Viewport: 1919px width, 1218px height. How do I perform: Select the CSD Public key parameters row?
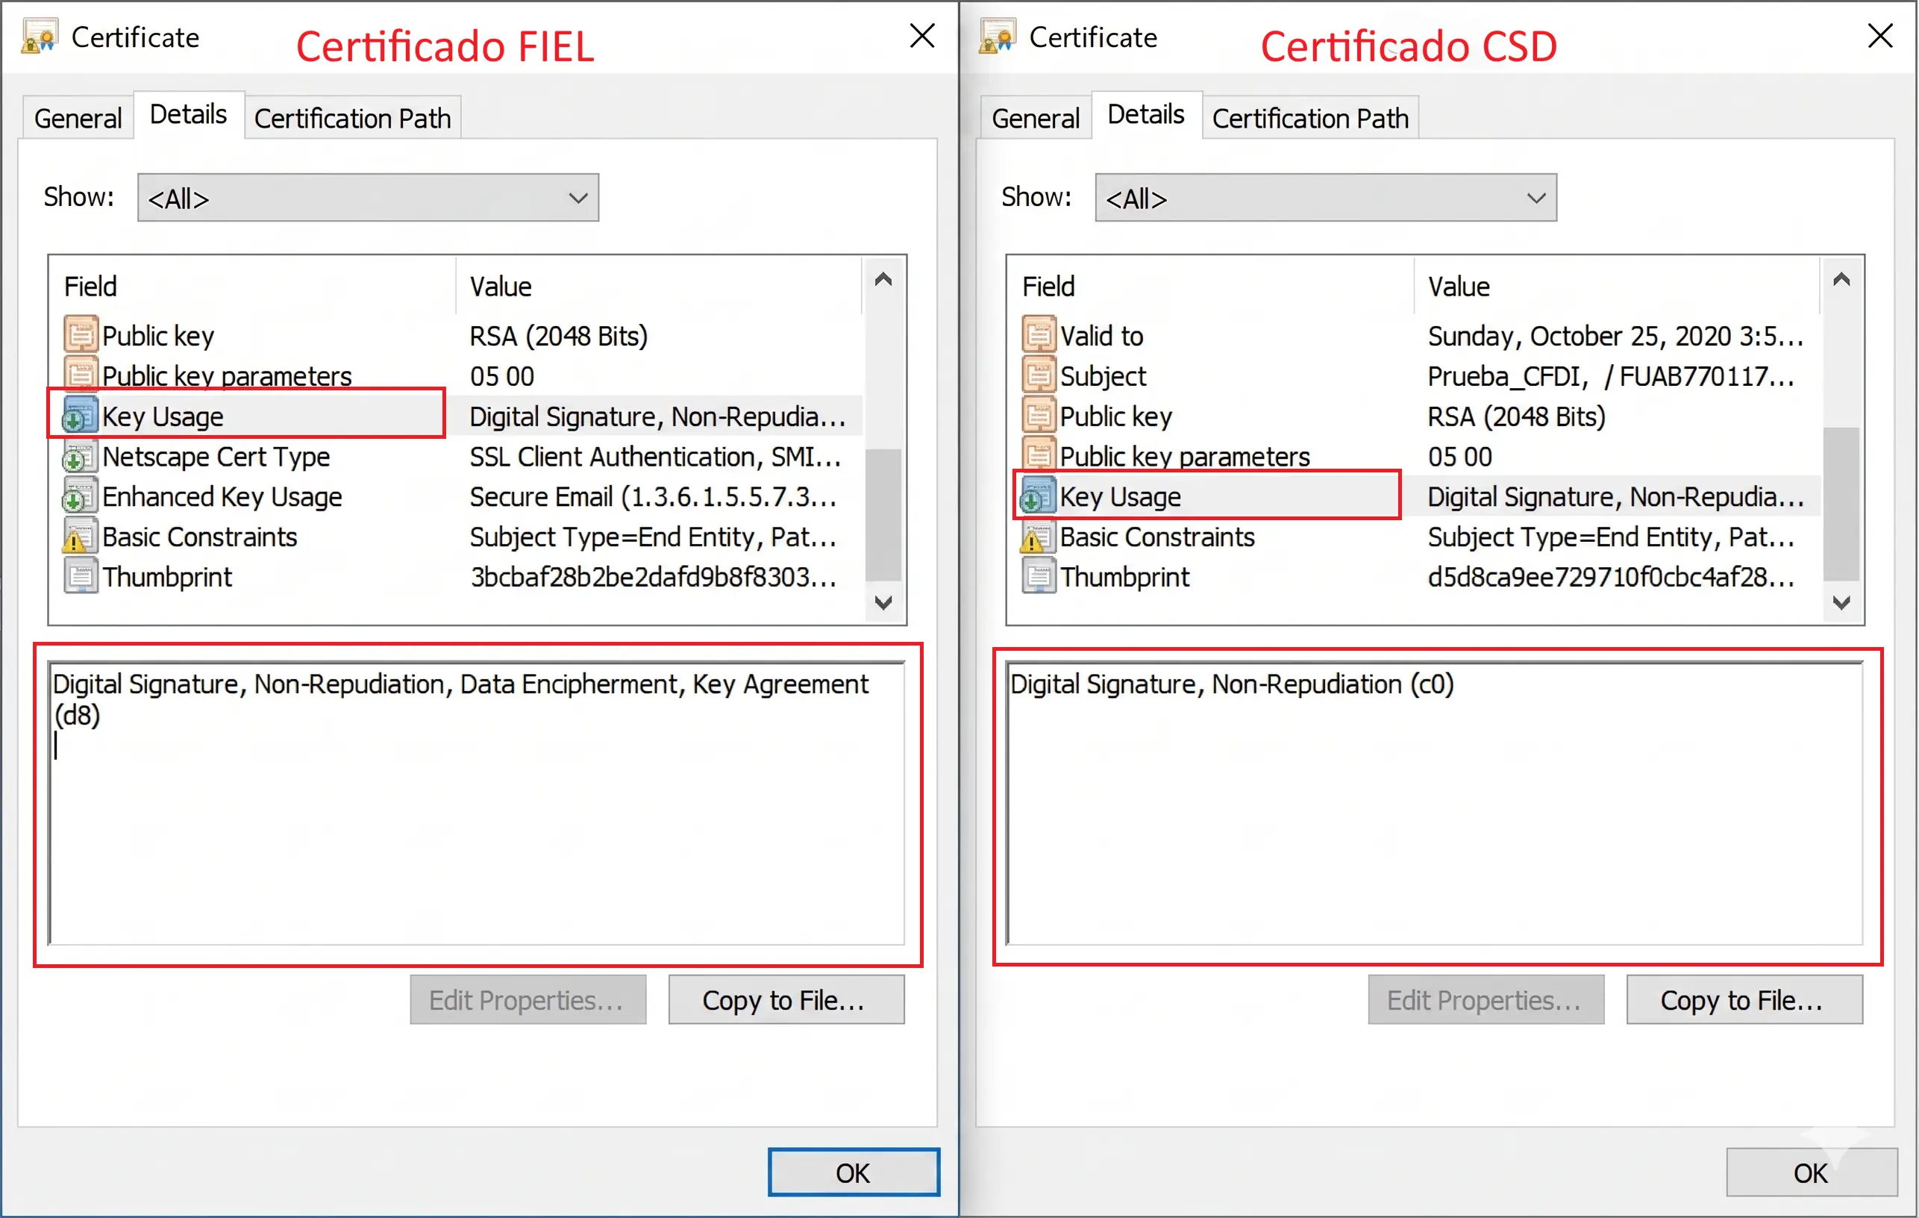1183,457
